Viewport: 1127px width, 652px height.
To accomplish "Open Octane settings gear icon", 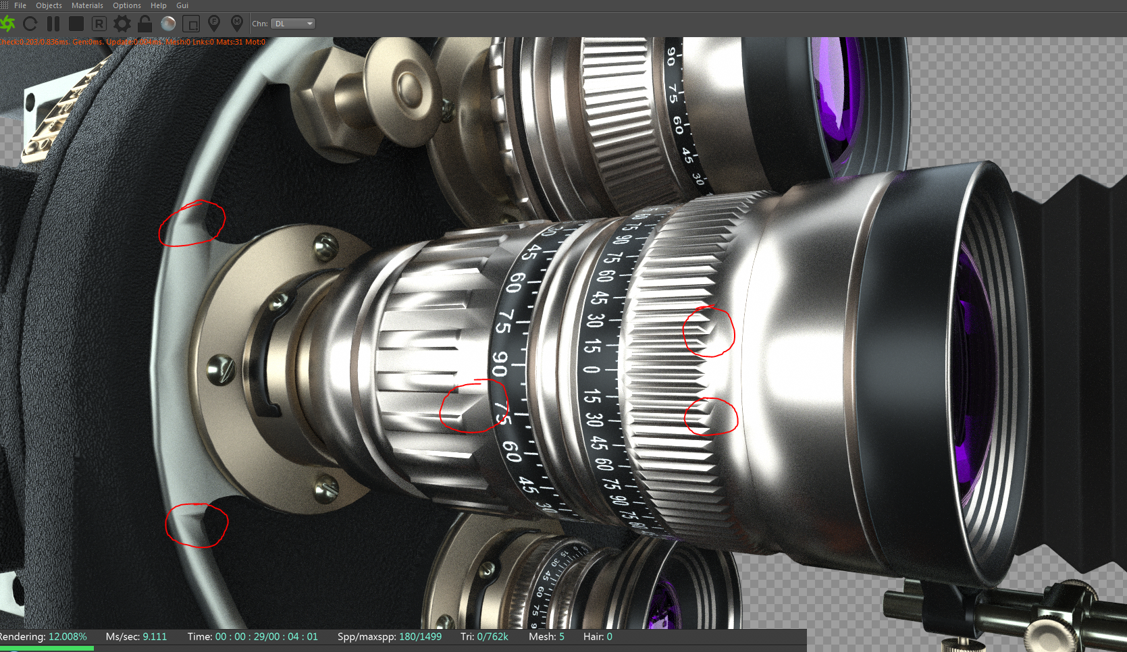I will point(122,24).
